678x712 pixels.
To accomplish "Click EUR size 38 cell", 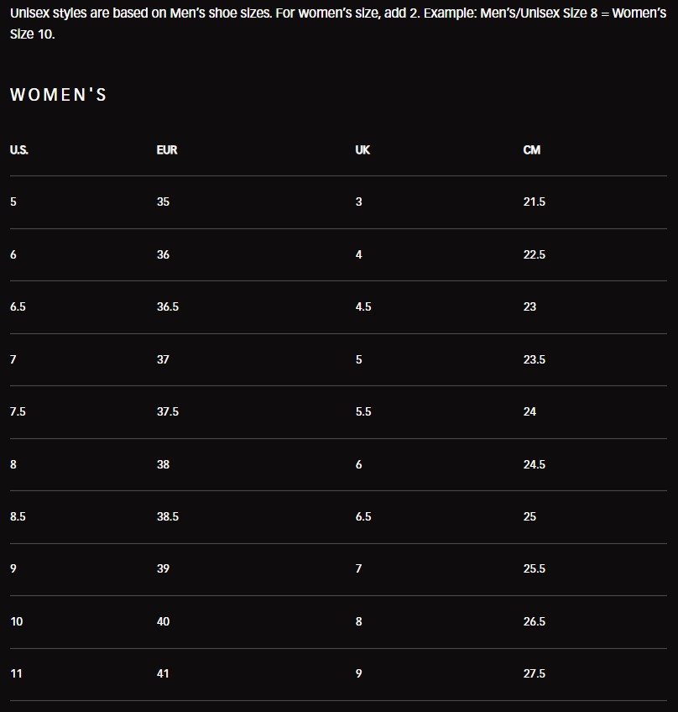I will 163,464.
